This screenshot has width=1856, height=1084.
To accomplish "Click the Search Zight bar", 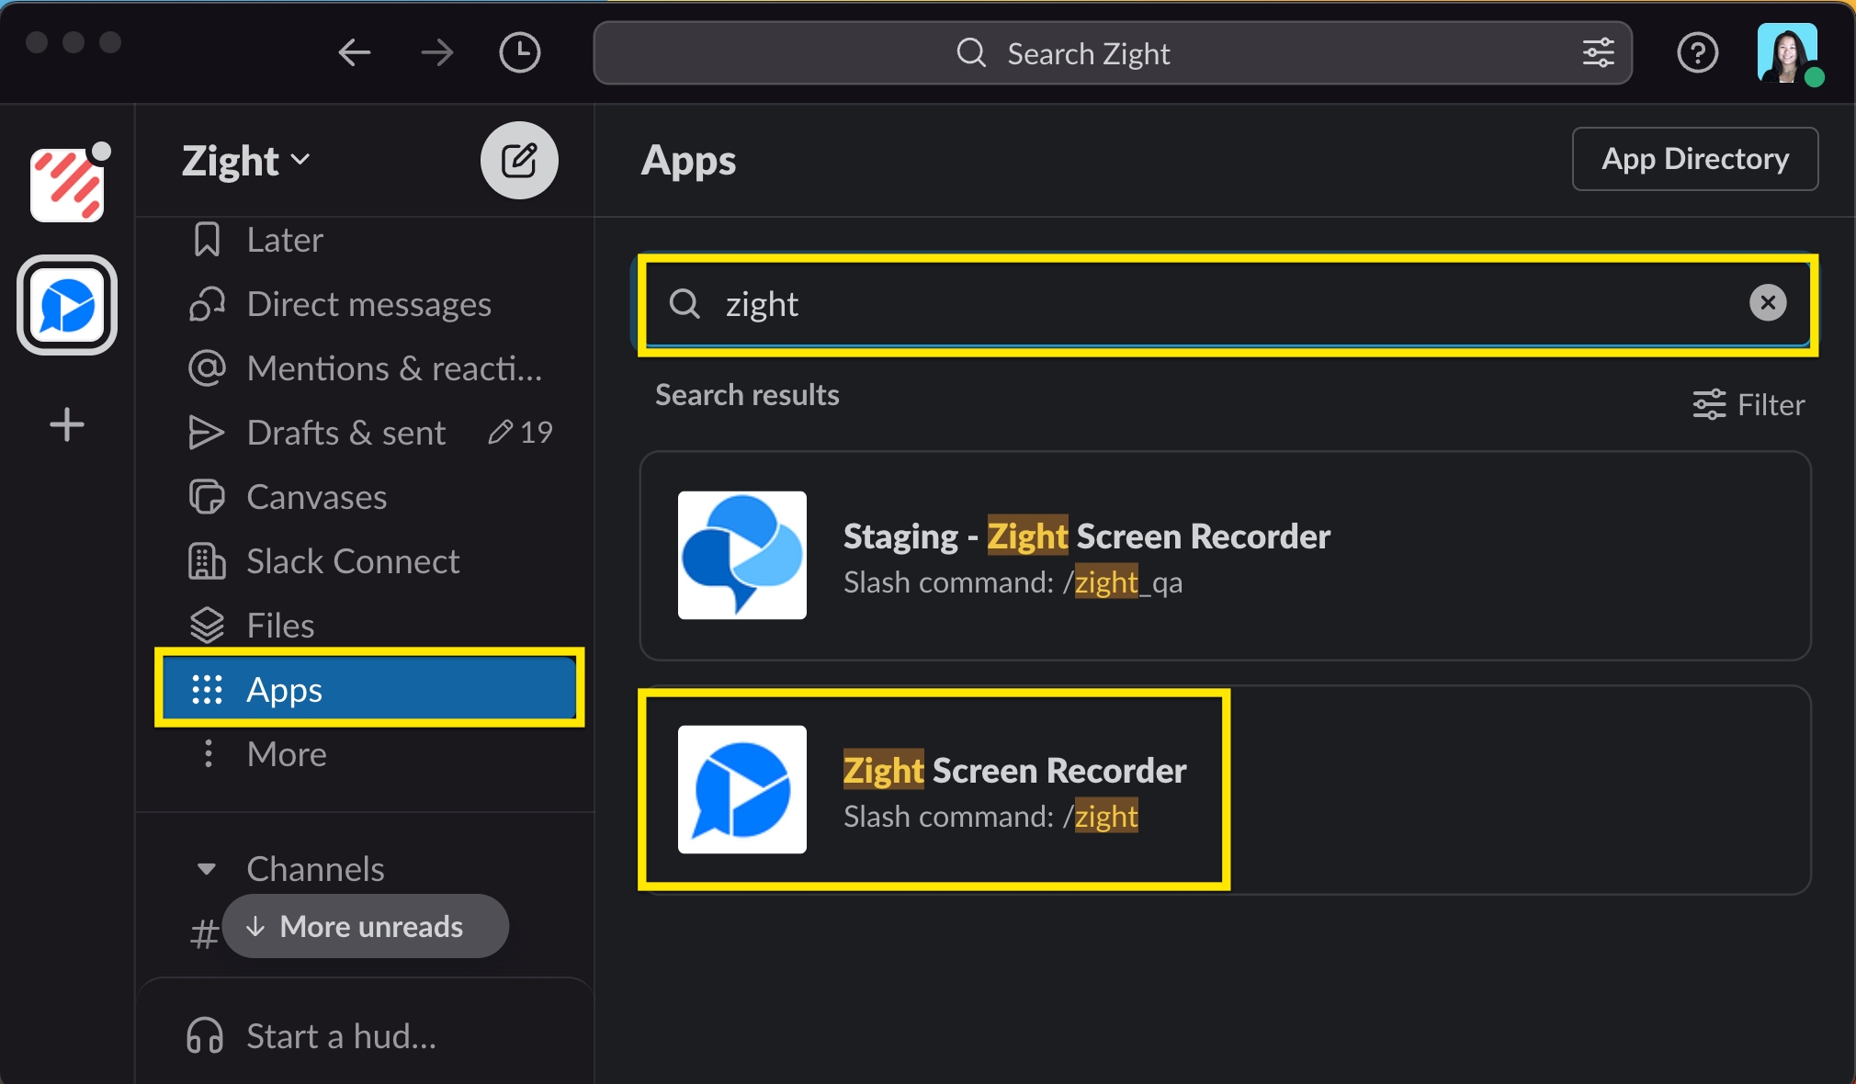I will click(1113, 53).
